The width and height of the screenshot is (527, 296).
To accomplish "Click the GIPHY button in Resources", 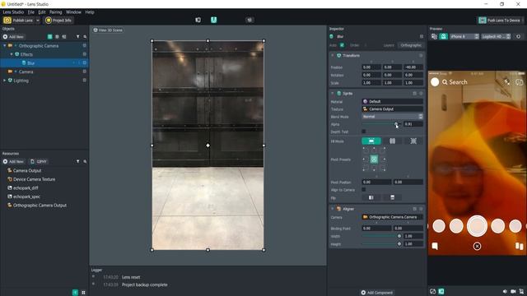I will [39, 161].
